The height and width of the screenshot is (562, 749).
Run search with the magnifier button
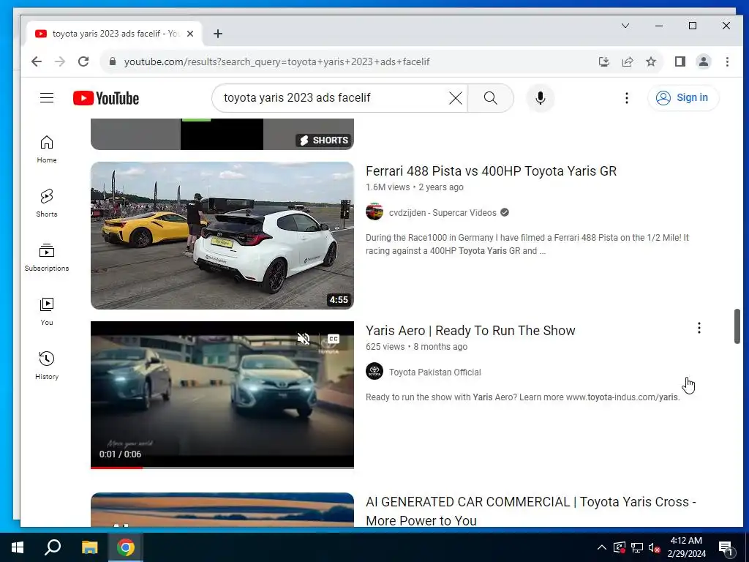click(491, 98)
